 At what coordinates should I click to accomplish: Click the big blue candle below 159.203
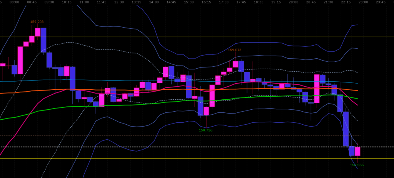tap(43, 40)
